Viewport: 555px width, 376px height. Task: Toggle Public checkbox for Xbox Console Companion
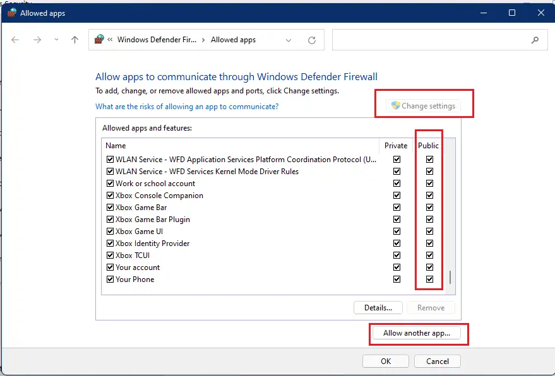click(x=429, y=196)
